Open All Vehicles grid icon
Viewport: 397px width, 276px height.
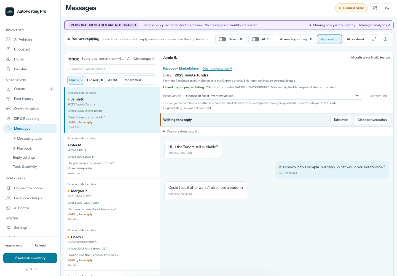tap(9, 39)
